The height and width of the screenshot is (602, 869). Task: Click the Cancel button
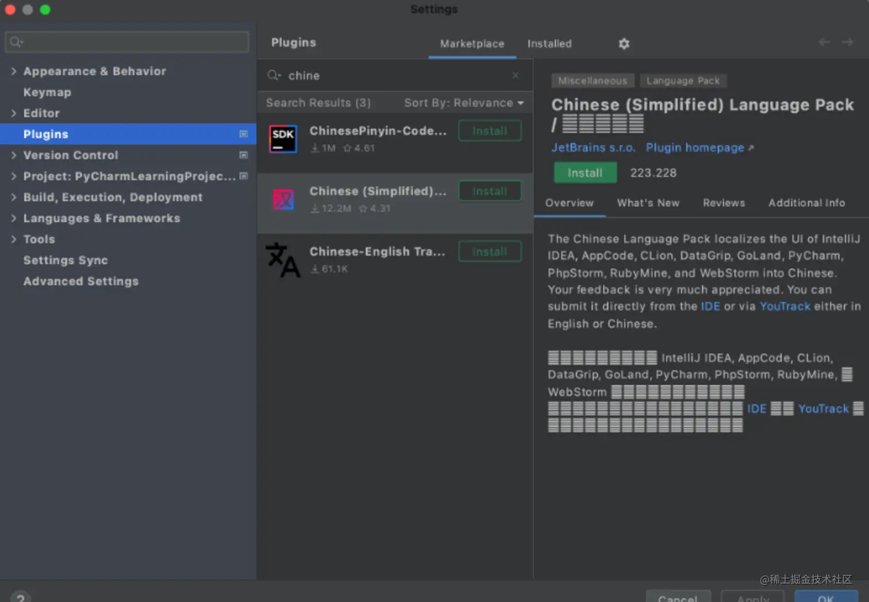[x=678, y=596]
